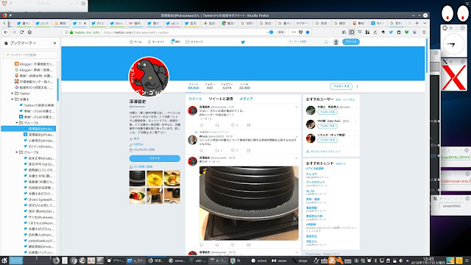Viewport: 471px width, 265px height.
Task: Retweet the first tweet
Action: tap(217, 125)
